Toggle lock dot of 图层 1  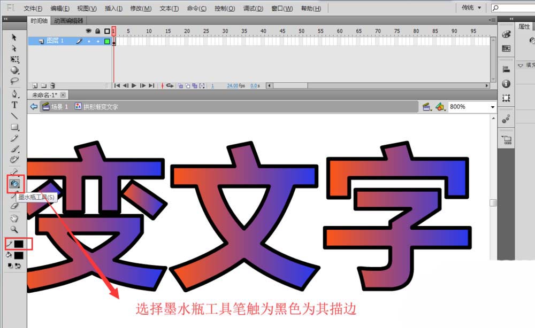coord(98,41)
